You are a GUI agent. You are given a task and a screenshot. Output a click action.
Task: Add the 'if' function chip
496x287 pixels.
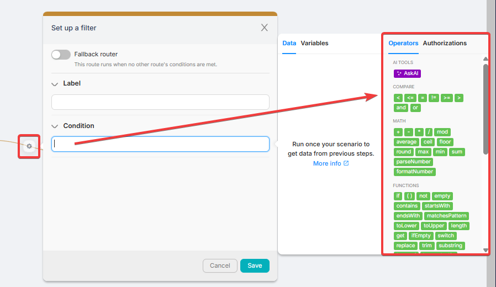point(398,196)
